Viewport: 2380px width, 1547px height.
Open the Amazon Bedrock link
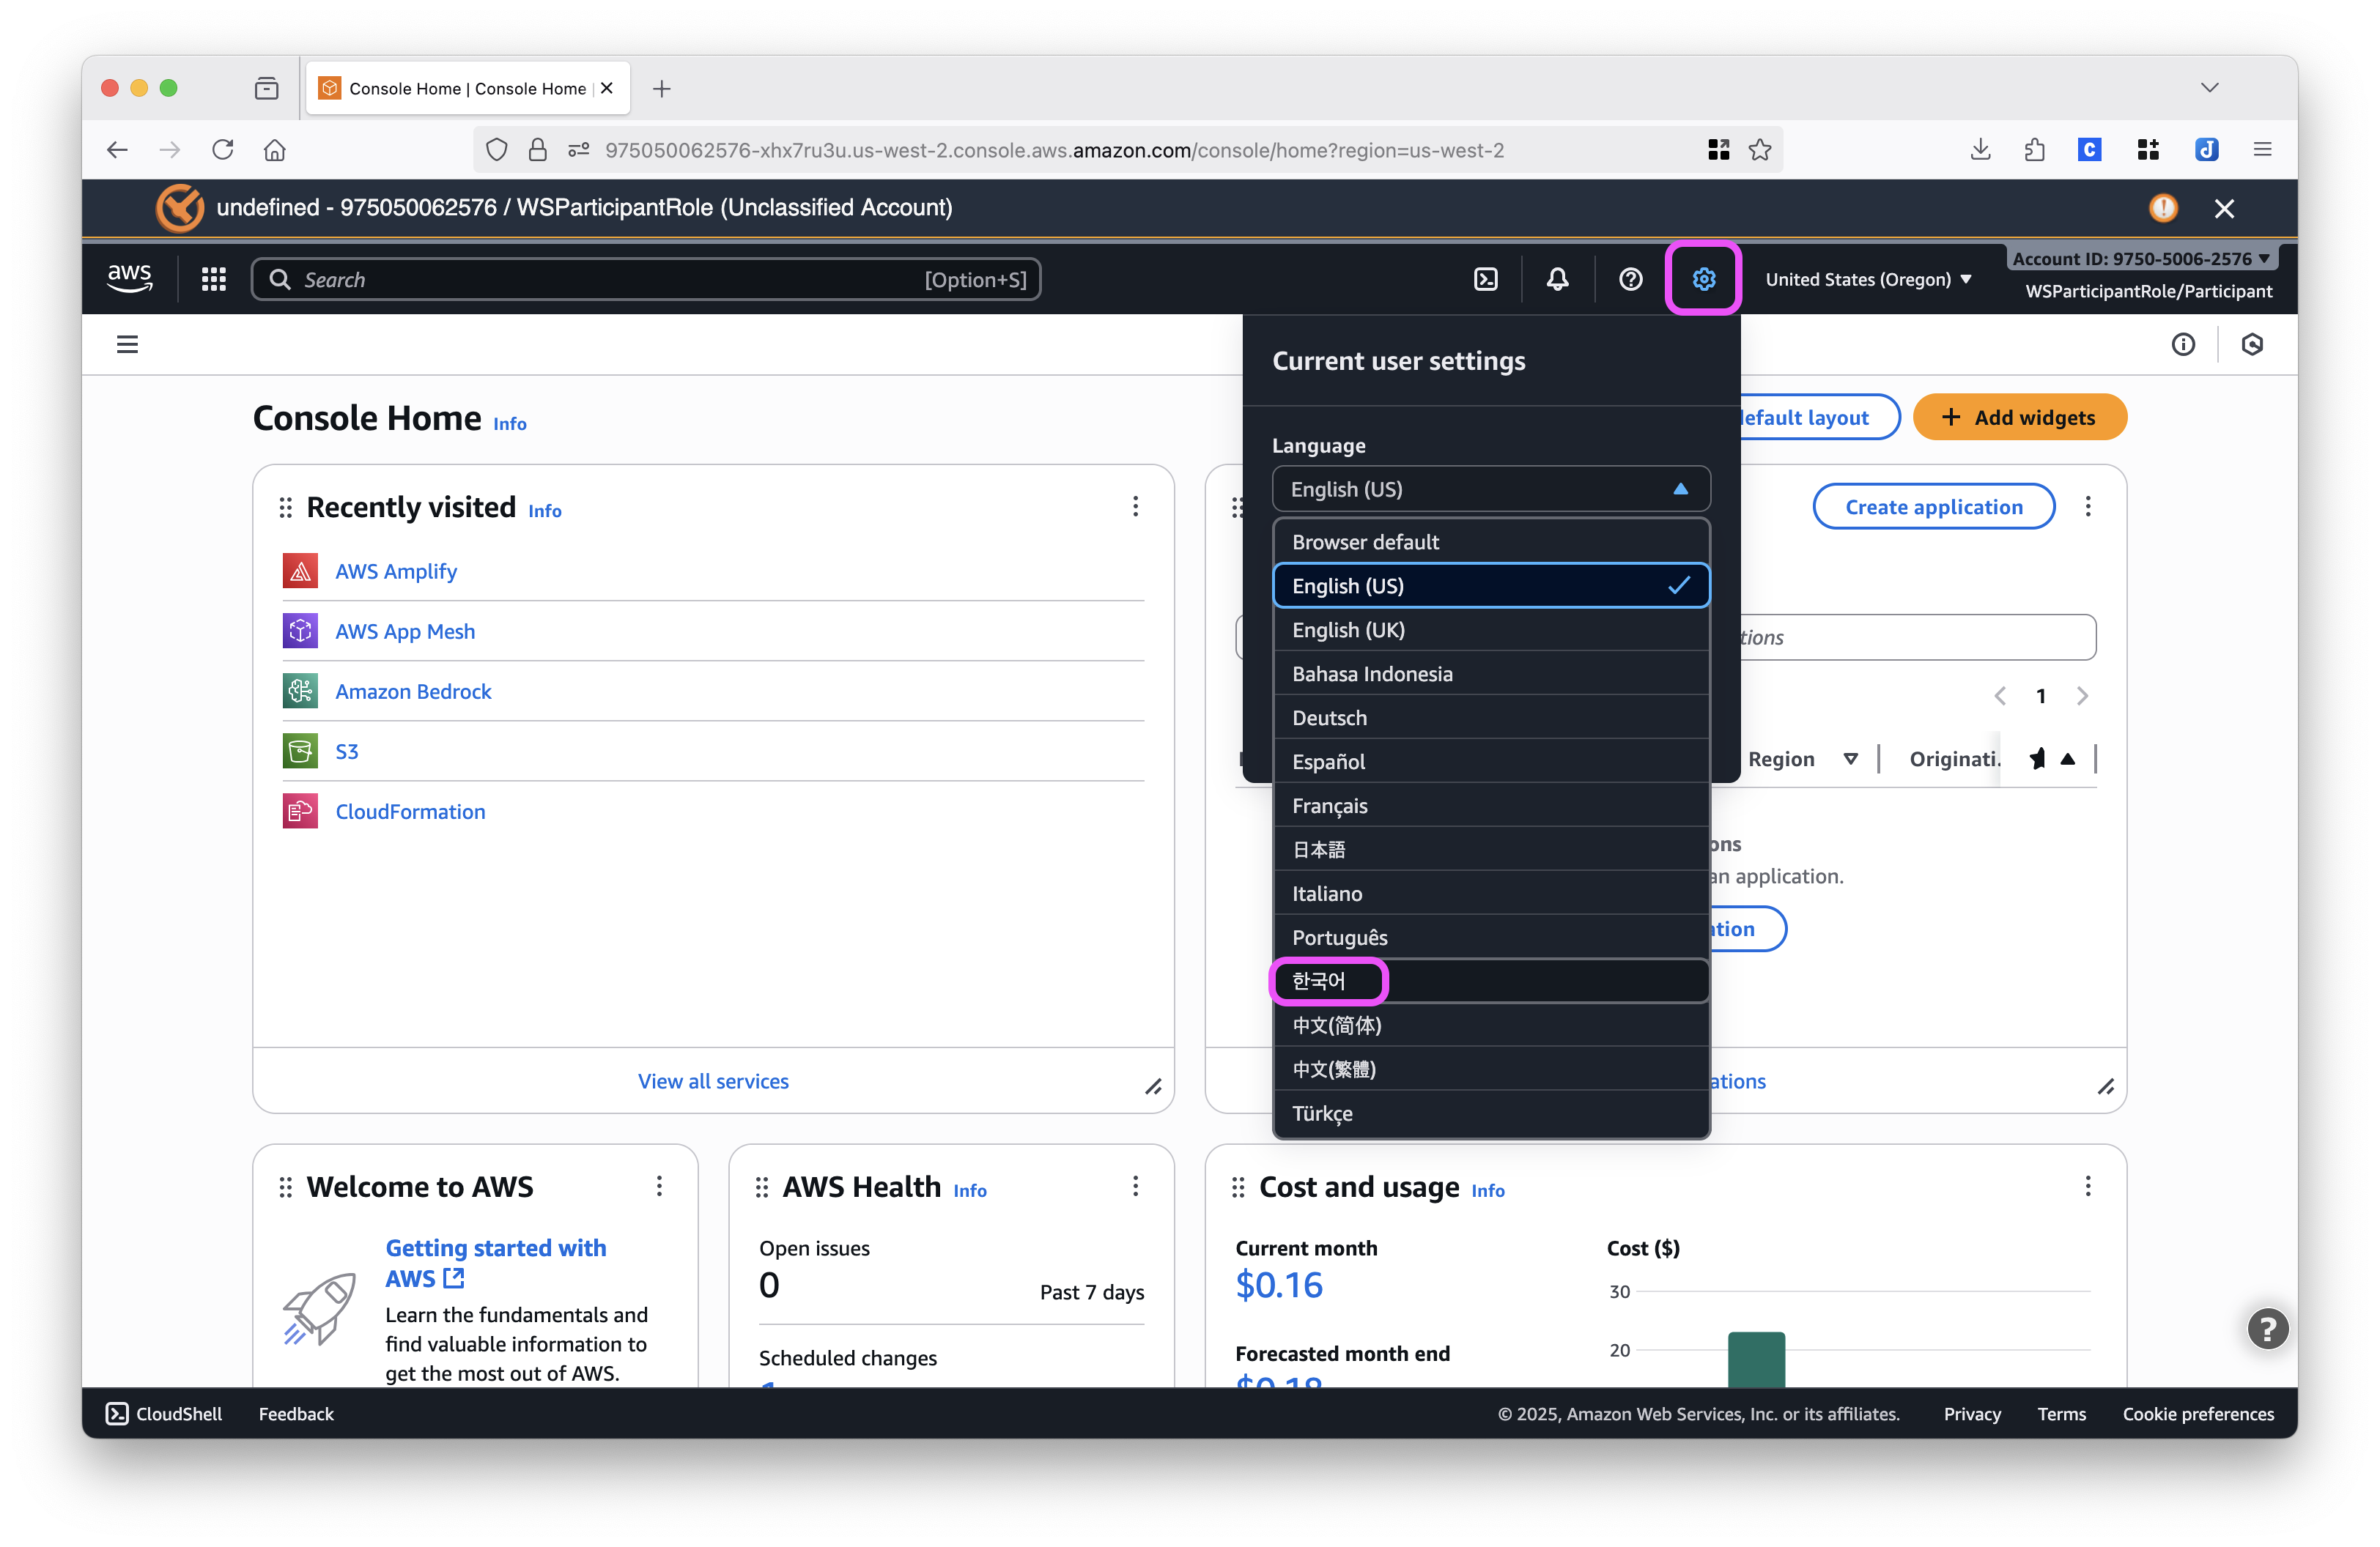pyautogui.click(x=413, y=691)
